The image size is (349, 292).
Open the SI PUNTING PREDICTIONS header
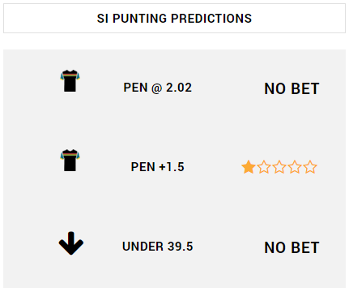[174, 19]
